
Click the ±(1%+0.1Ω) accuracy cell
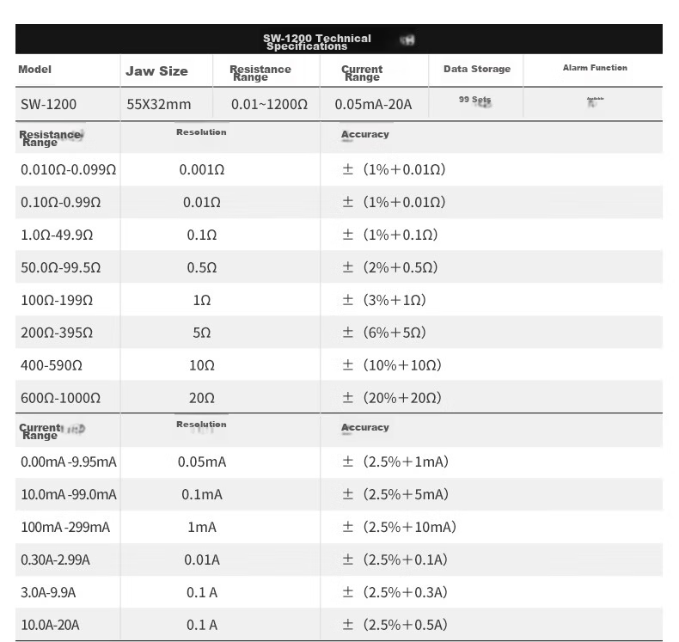coord(390,235)
